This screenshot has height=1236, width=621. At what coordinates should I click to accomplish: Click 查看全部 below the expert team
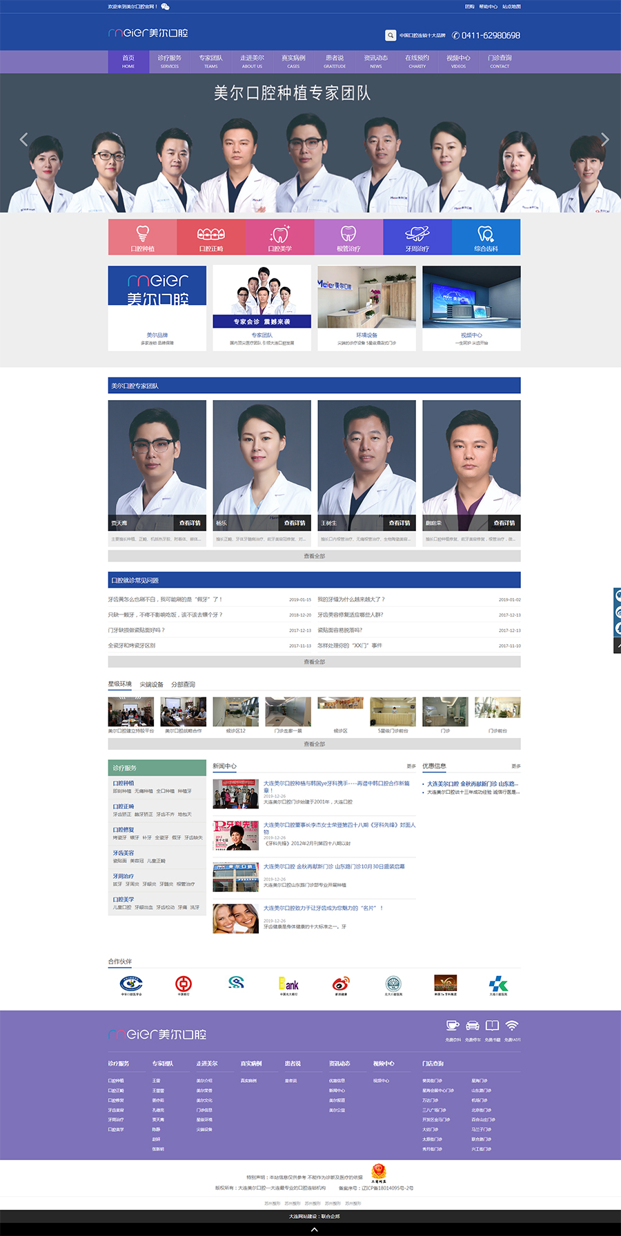click(x=314, y=556)
